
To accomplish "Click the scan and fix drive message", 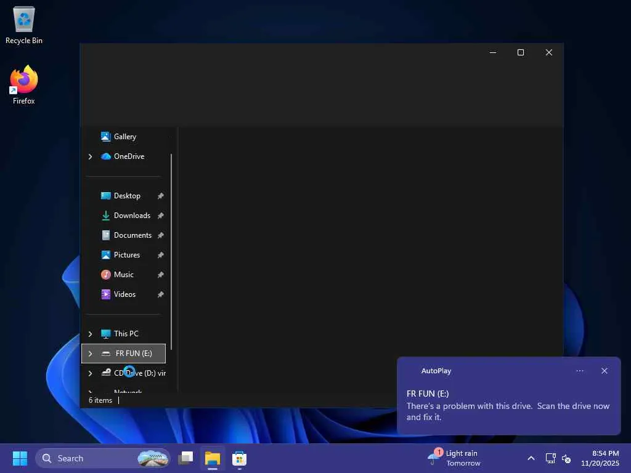I will point(508,411).
